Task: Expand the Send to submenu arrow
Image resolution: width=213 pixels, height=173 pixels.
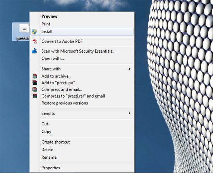Action: (x=129, y=113)
